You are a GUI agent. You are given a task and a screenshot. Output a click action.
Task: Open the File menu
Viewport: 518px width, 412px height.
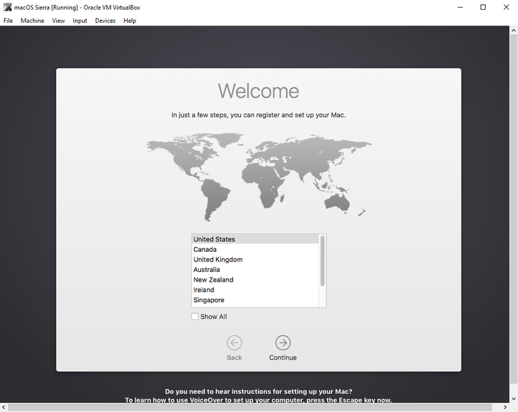8,21
